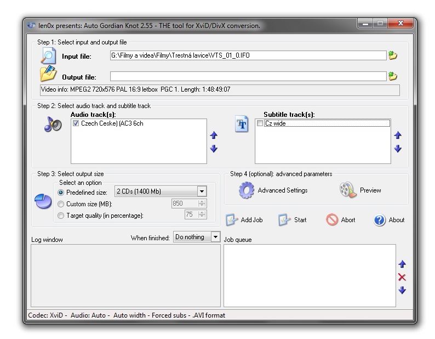Click the blue question mark About icon
This screenshot has width=435, height=339.
(x=380, y=220)
